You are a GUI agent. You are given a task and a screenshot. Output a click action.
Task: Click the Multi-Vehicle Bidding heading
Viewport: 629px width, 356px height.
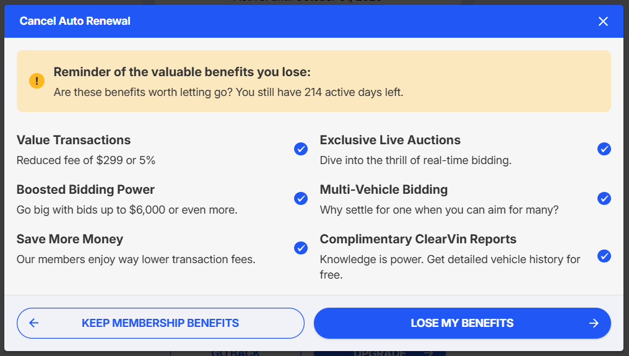383,189
